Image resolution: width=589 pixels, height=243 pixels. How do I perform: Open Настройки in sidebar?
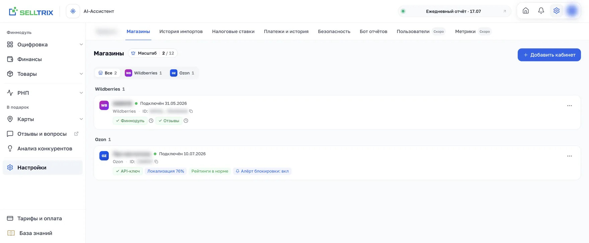[43, 168]
